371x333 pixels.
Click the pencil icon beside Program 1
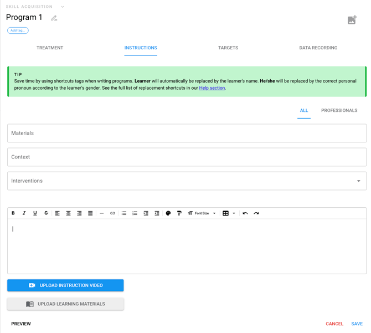54,18
